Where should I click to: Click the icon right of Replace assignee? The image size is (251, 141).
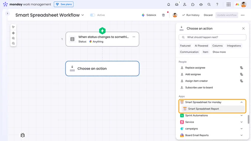pos(241,68)
